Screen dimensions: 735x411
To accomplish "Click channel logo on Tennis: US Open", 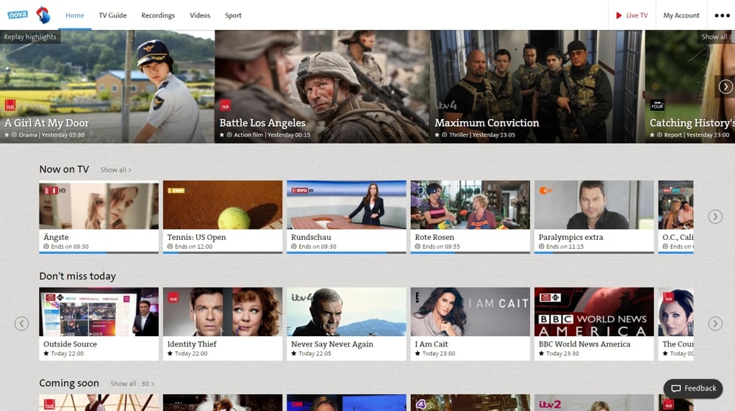I will click(176, 191).
